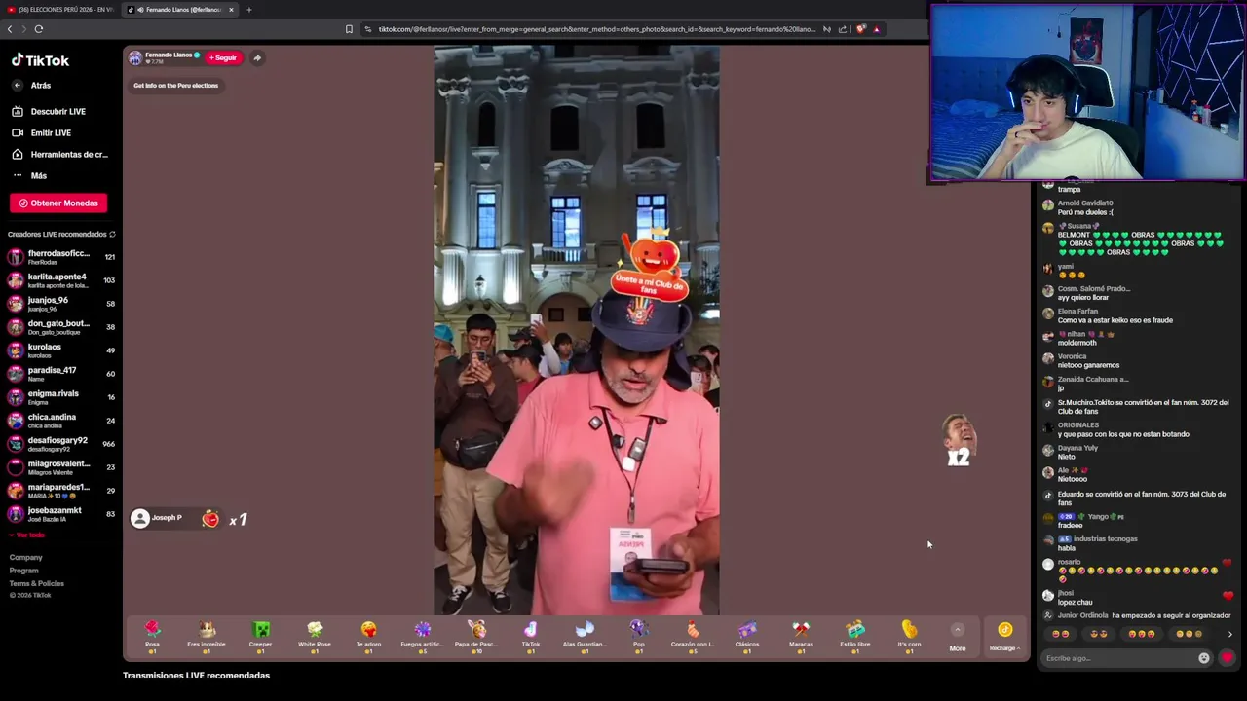Open mariaparedes1 LIVE channel
The height and width of the screenshot is (701, 1247).
60,491
